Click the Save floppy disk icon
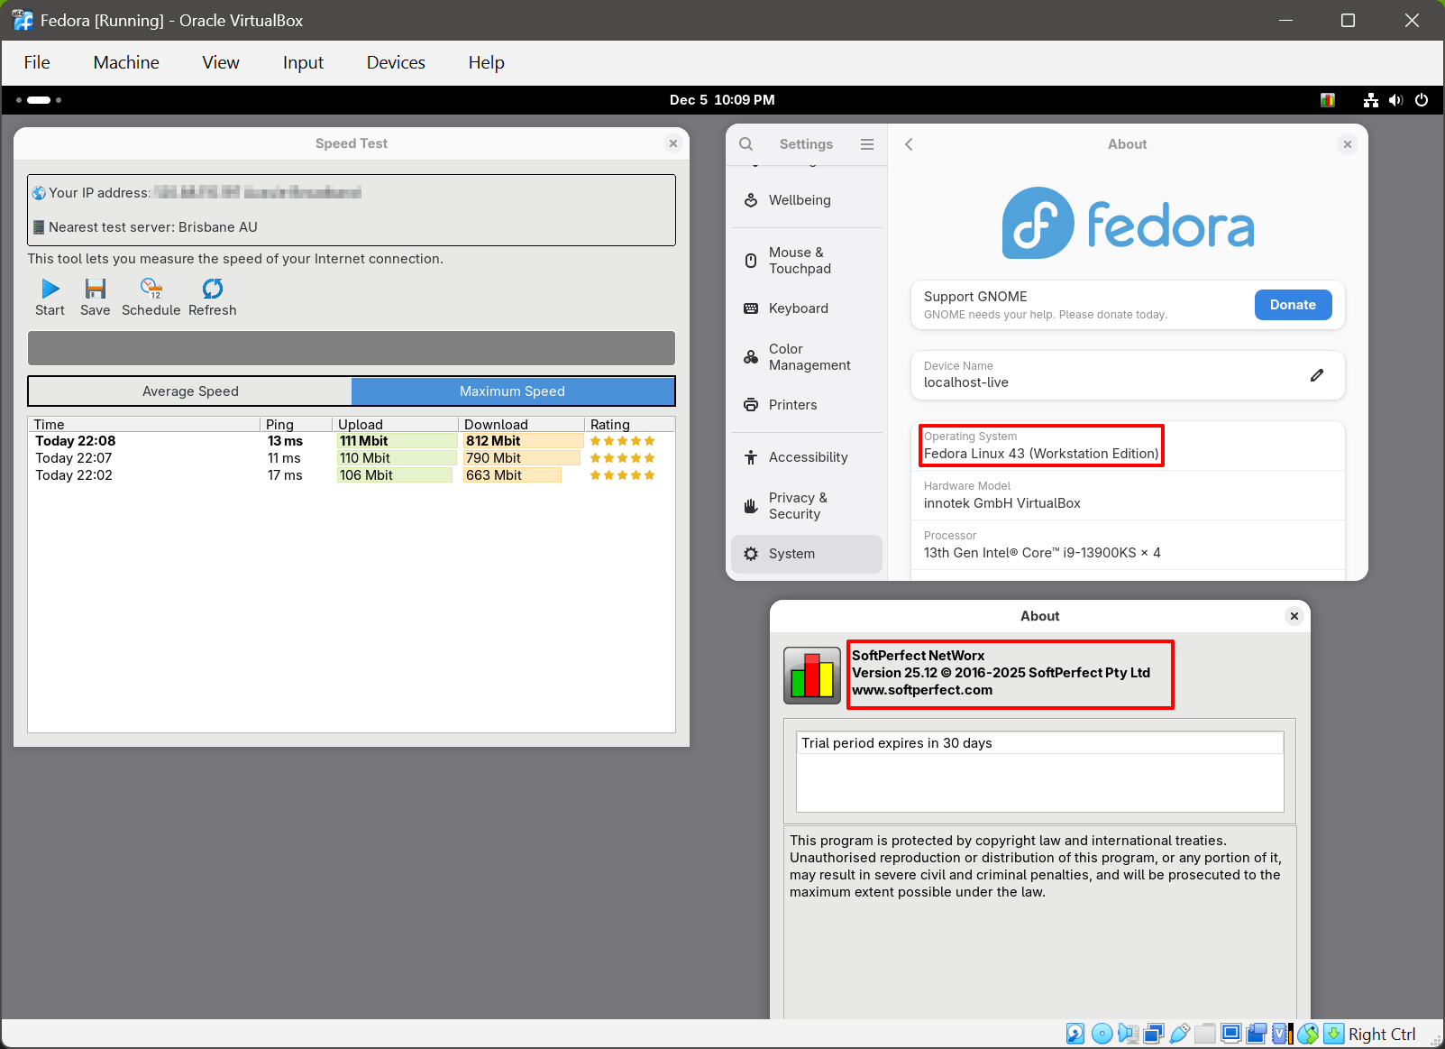The height and width of the screenshot is (1049, 1445). (96, 289)
